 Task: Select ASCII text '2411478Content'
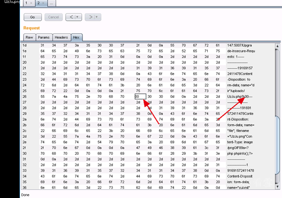pyautogui.click(x=240, y=74)
